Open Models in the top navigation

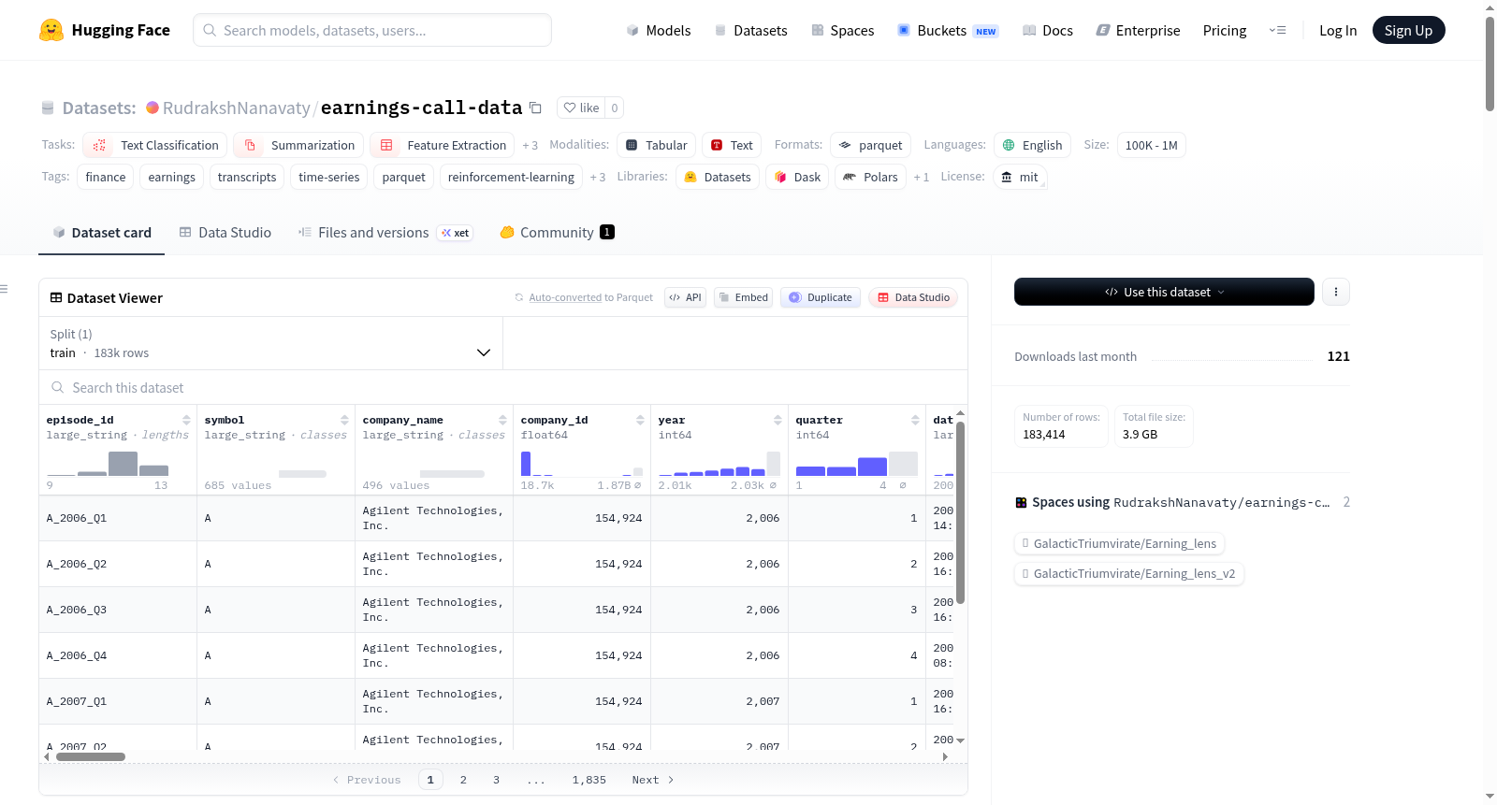tap(659, 30)
